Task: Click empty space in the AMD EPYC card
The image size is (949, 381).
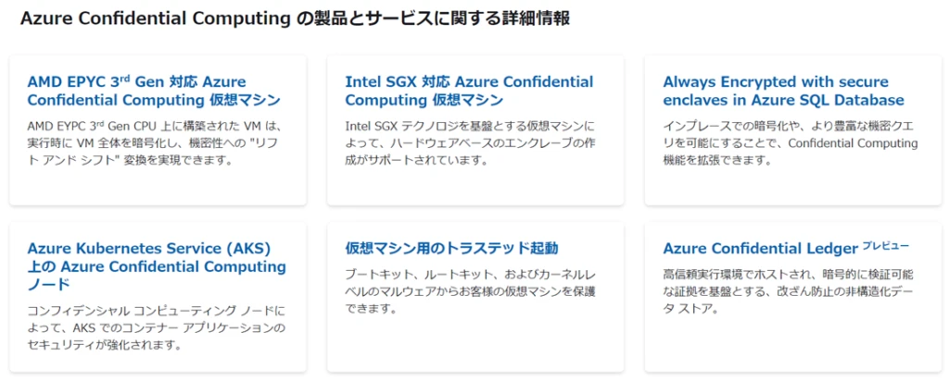Action: pos(158,185)
